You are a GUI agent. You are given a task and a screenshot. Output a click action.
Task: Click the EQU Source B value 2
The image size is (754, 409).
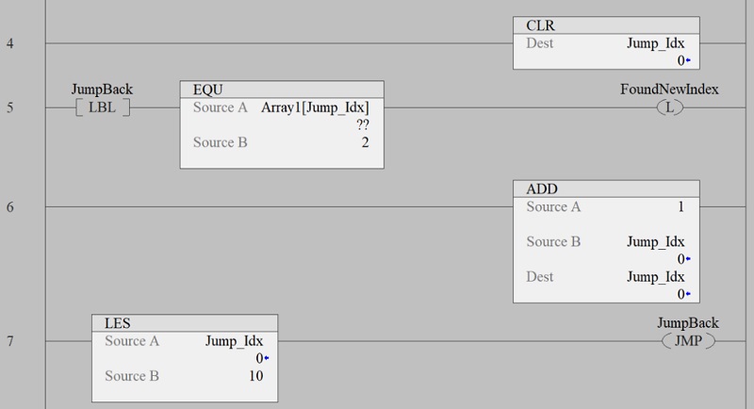coord(366,142)
